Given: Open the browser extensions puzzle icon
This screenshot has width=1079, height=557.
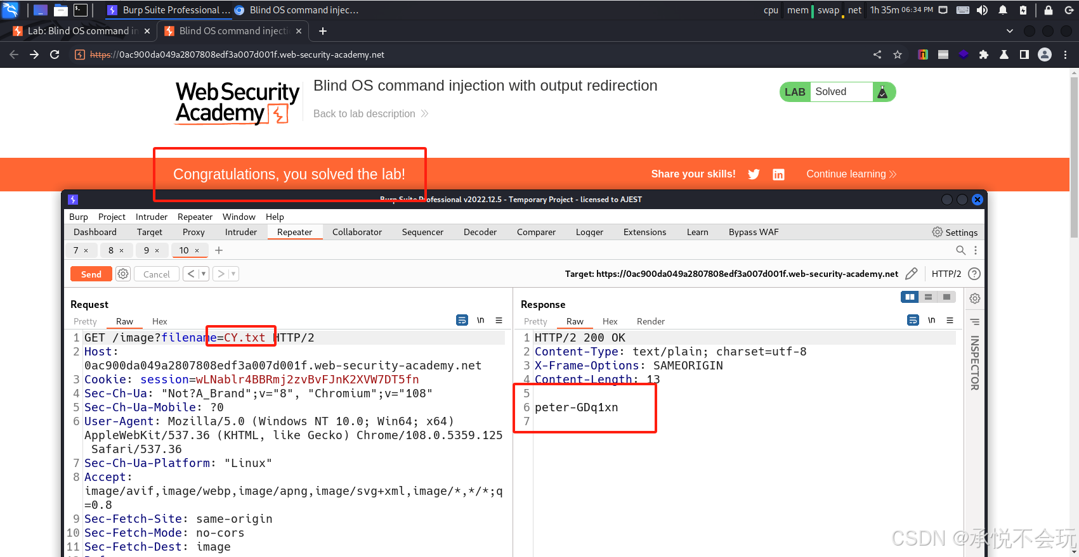Looking at the screenshot, I should (984, 54).
